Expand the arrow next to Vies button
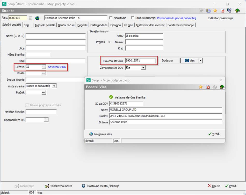The image size is (246, 195). click(x=200, y=60)
